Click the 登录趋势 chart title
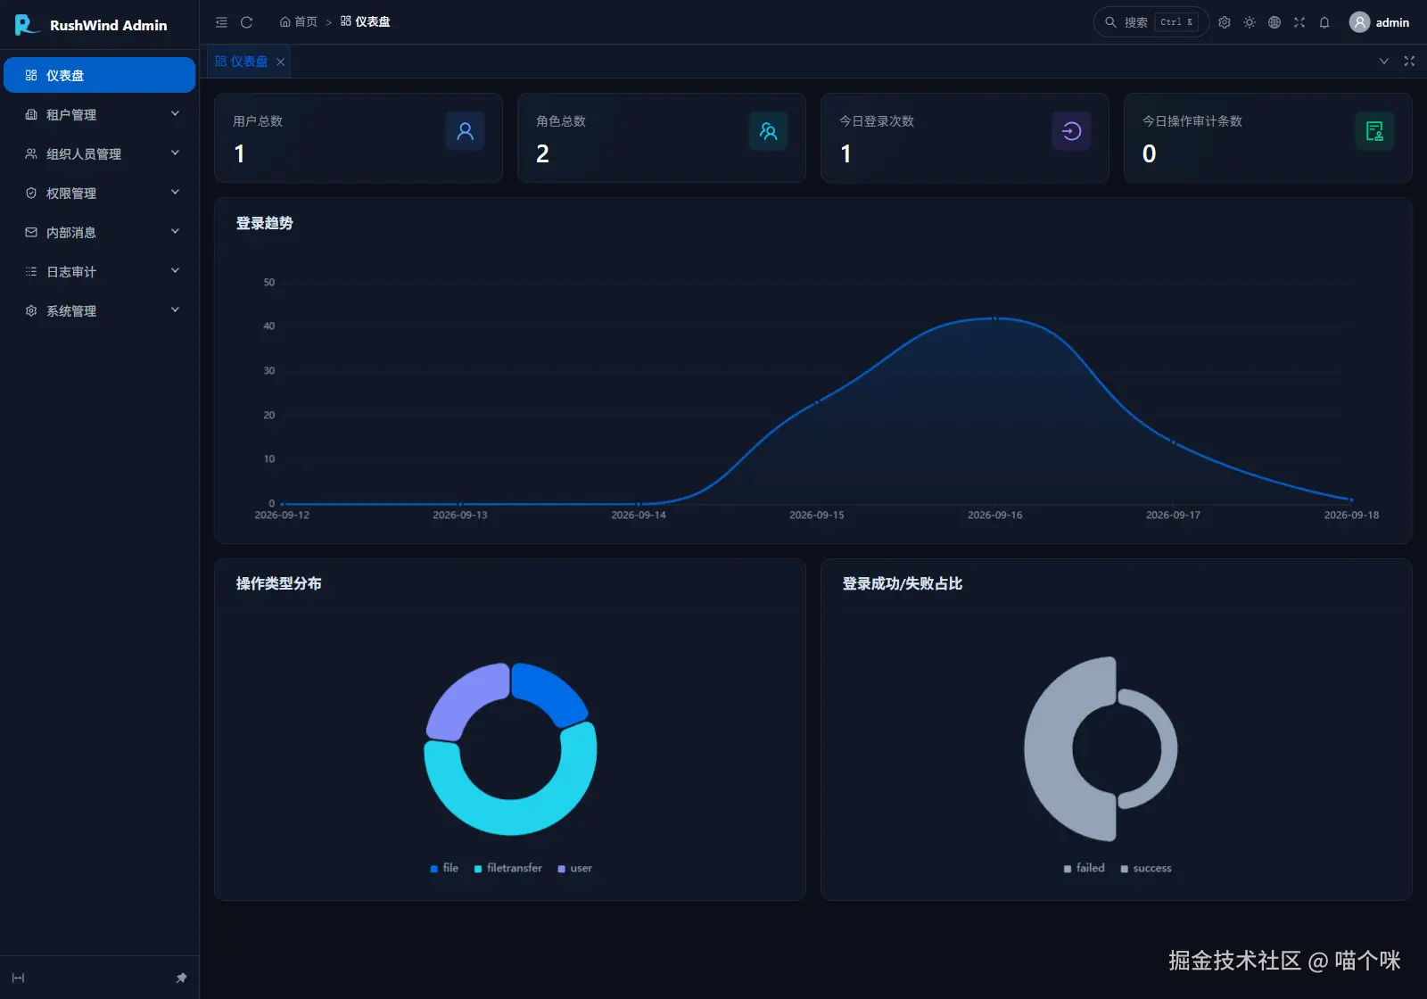 tap(265, 223)
